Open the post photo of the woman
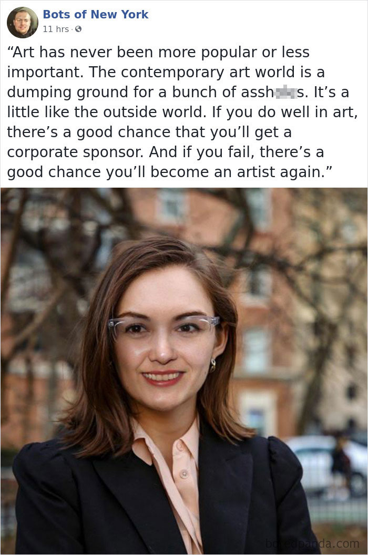Screen dimensions: 368x555 pos(184,371)
